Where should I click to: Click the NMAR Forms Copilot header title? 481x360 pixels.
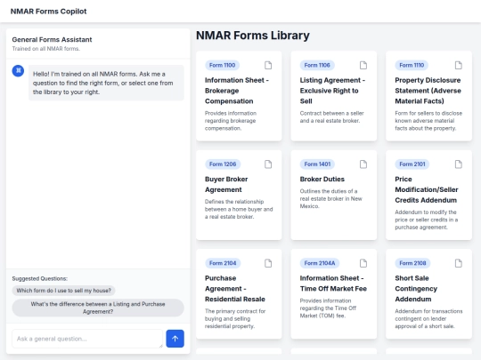48,12
